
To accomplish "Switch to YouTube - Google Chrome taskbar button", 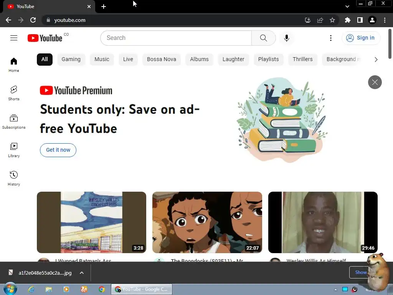I will 142,289.
